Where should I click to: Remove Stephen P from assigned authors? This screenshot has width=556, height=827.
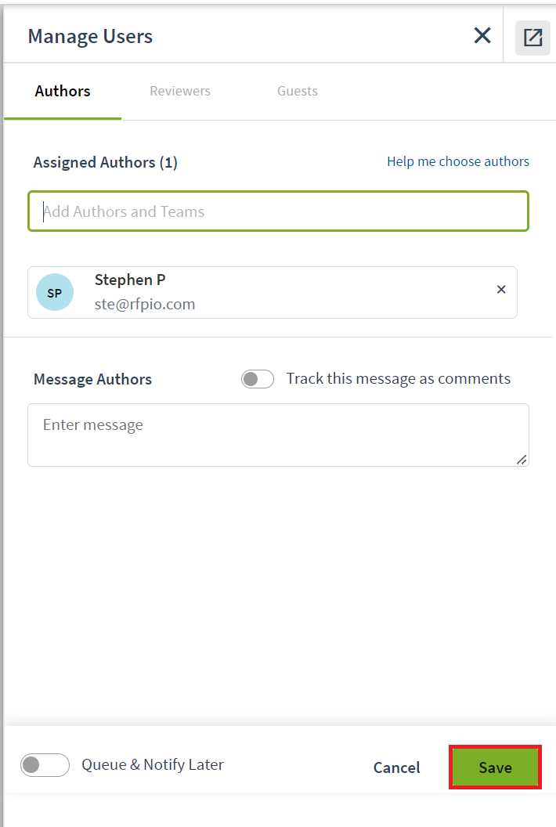coord(501,289)
